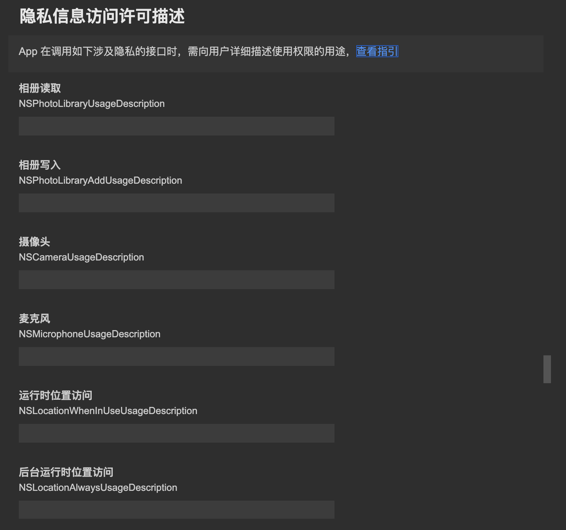The height and width of the screenshot is (530, 566).
Task: Focus the NSCameraUsageDescription input field
Action: 177,280
